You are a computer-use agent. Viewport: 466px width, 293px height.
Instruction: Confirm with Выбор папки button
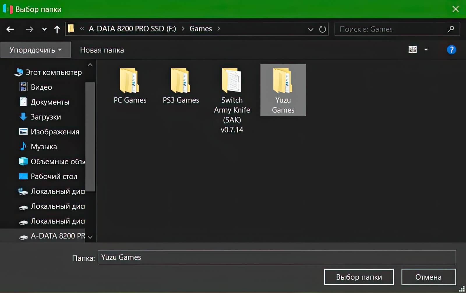tap(359, 277)
